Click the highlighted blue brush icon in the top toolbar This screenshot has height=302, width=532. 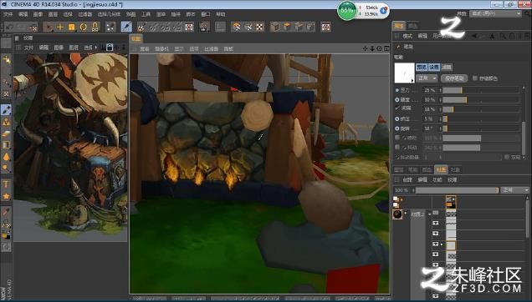tap(126, 27)
